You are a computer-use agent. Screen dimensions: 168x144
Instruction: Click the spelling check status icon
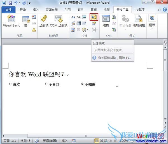coord(37,140)
